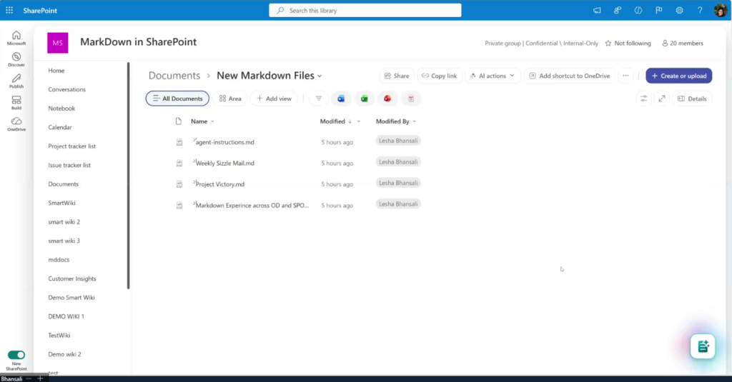Click the PowerPoint file type filter icon
Screen dimensions: 732x382
[x=387, y=99]
